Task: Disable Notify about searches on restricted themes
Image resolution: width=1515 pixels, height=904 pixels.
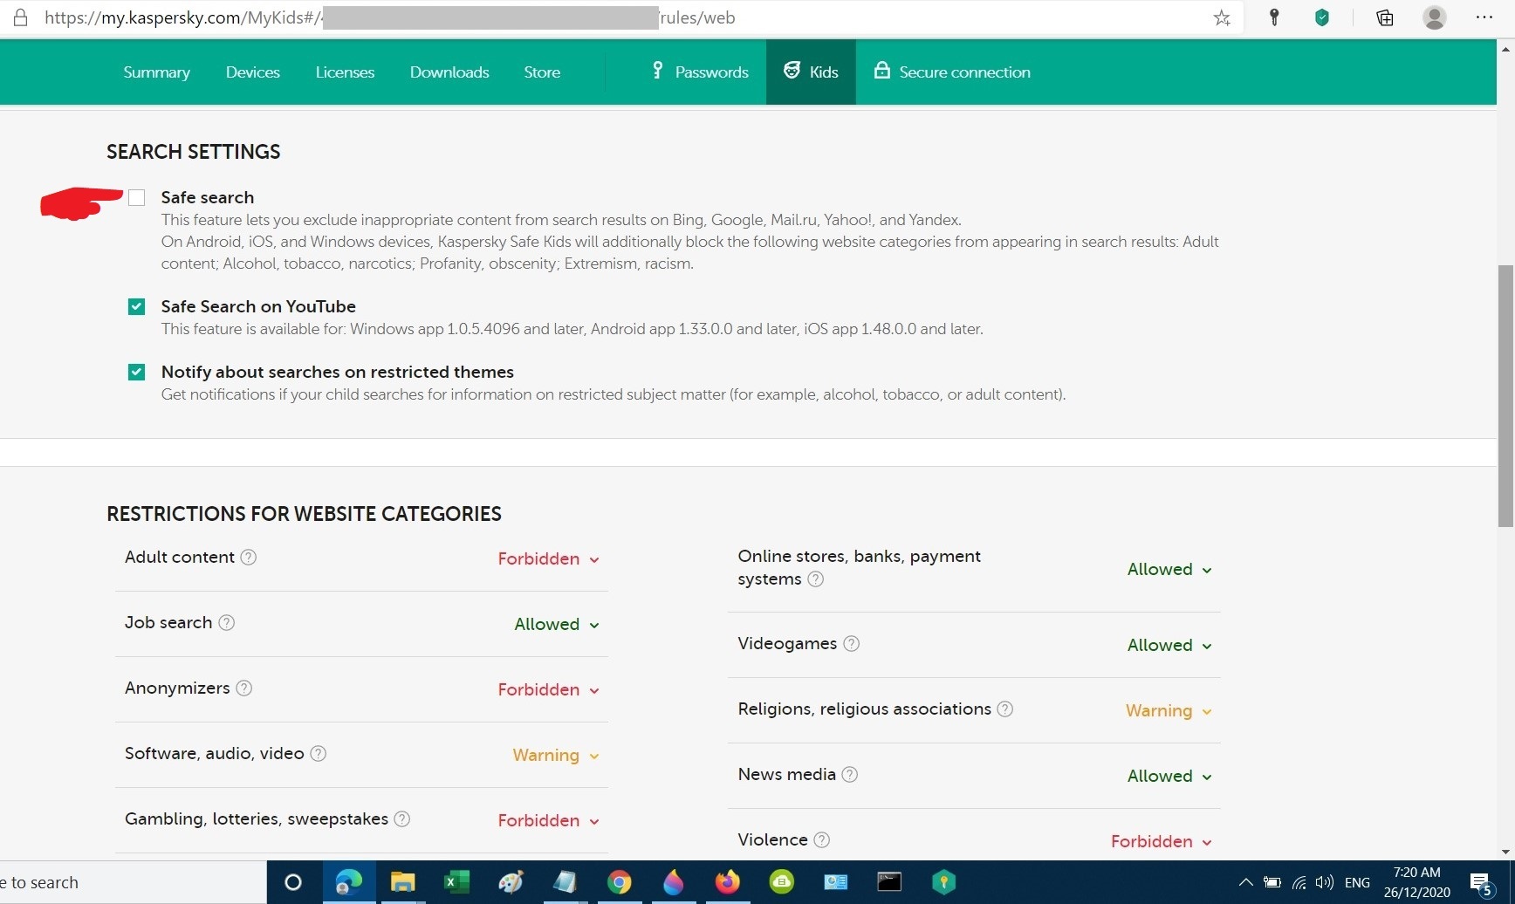Action: 136,372
